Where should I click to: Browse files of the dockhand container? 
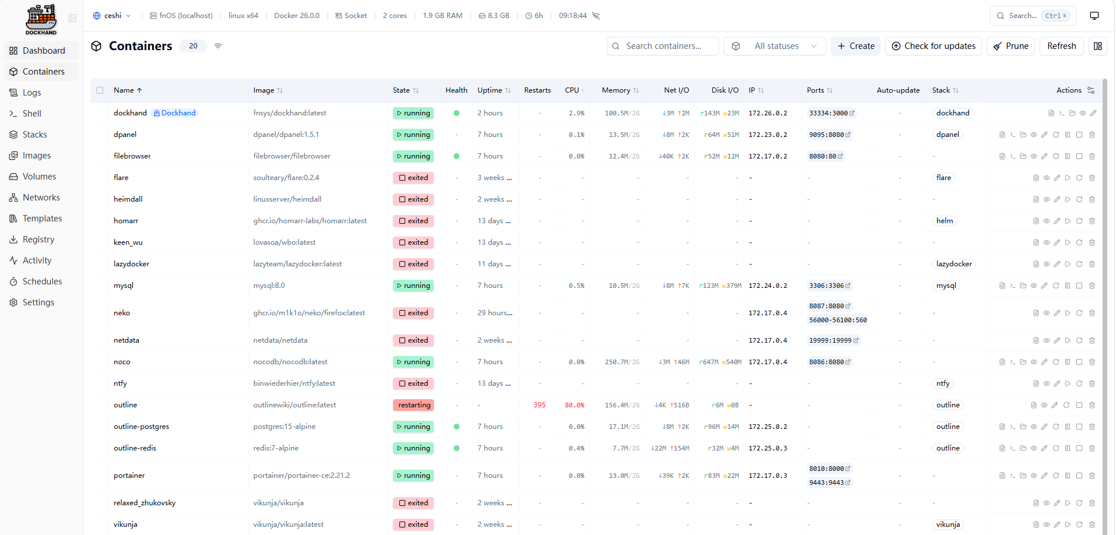[x=1072, y=113]
